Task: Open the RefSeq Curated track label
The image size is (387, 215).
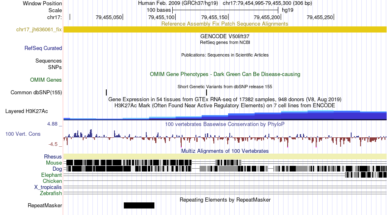Action: pos(43,48)
